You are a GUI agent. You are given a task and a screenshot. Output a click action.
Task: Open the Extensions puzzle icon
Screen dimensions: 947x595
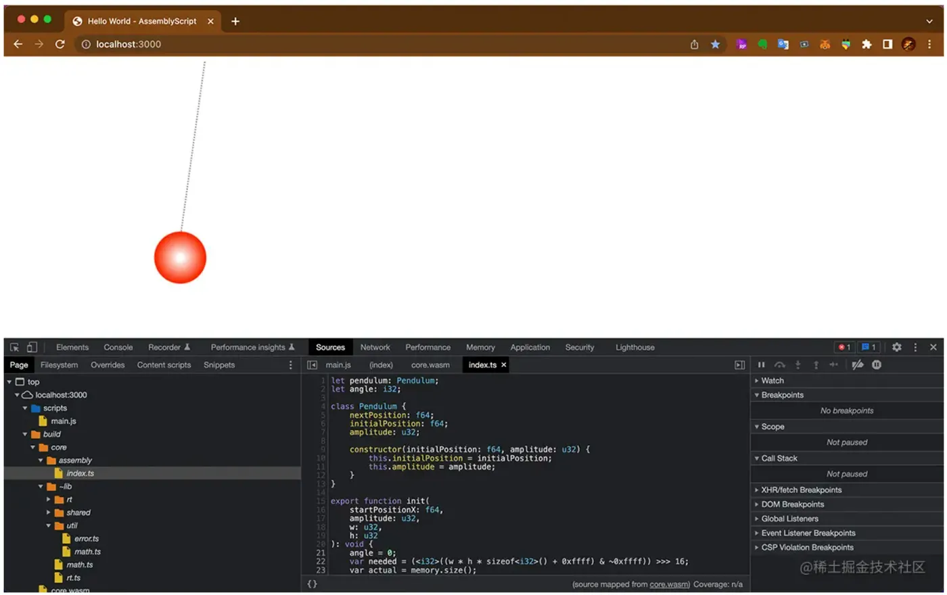[867, 44]
